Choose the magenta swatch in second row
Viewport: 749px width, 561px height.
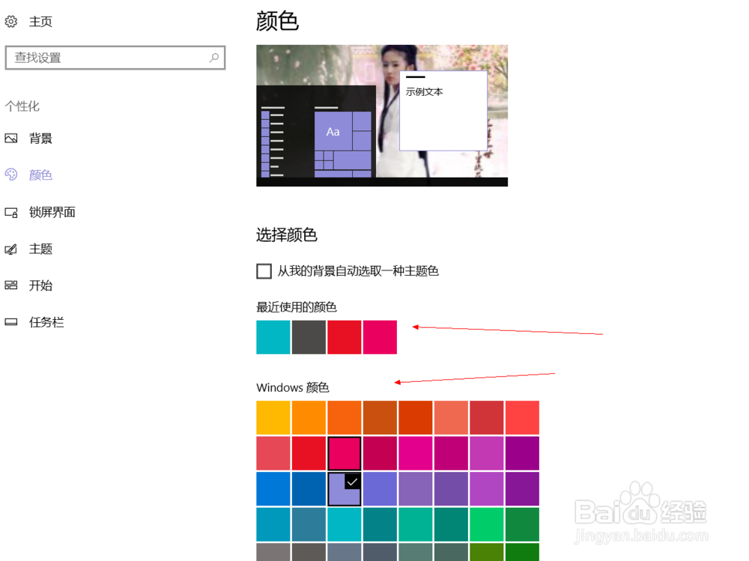pos(416,453)
